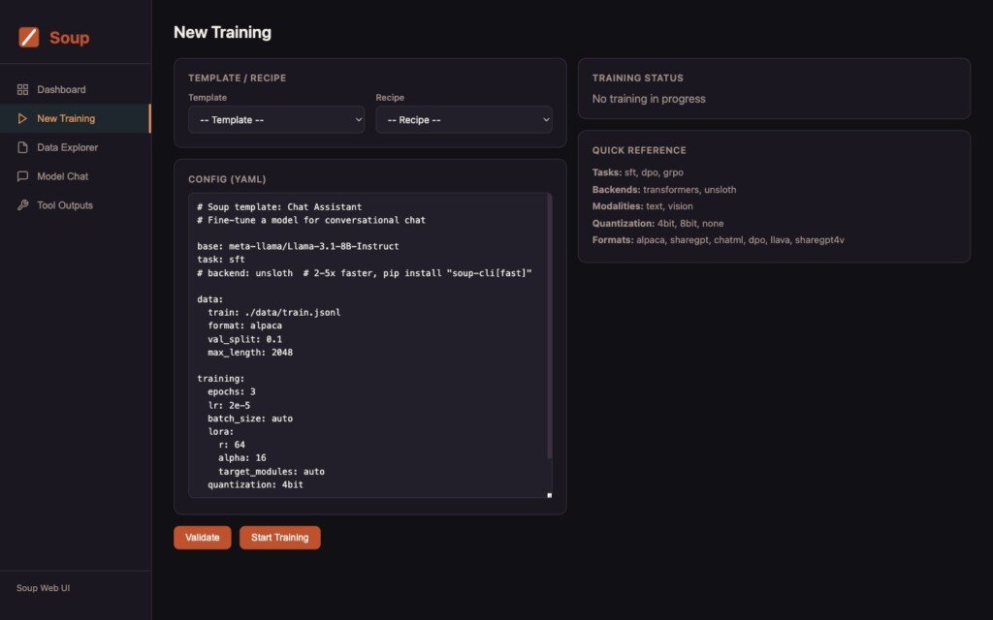Click the Model Chat bubble icon
Viewport: 993px width, 620px height.
pos(23,176)
